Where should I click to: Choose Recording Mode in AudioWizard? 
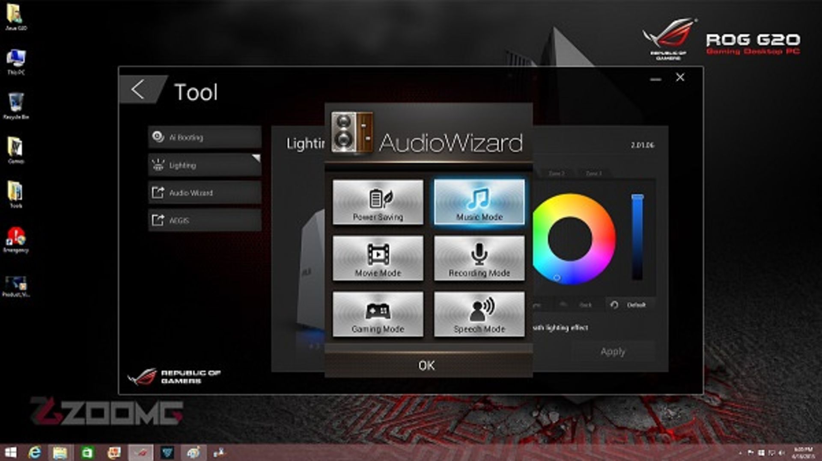tap(479, 258)
